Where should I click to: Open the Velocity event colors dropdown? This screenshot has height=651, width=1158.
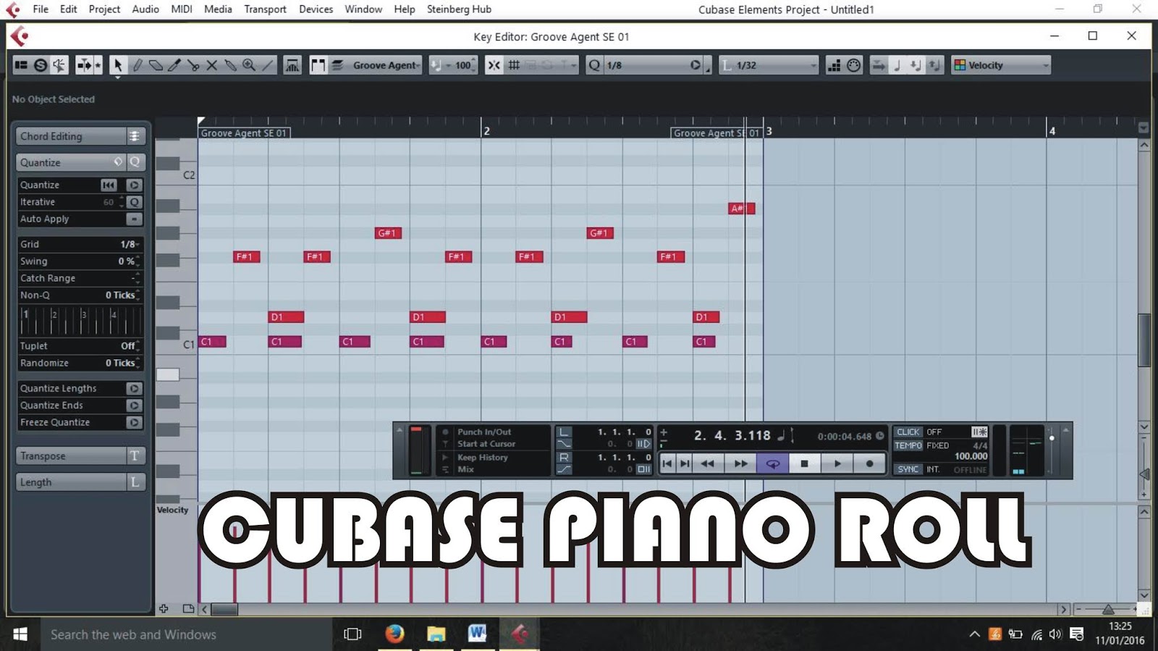coord(1001,65)
